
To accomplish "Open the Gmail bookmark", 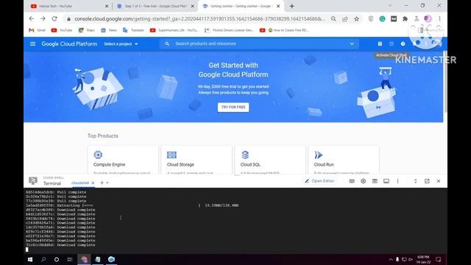I will tap(38, 30).
